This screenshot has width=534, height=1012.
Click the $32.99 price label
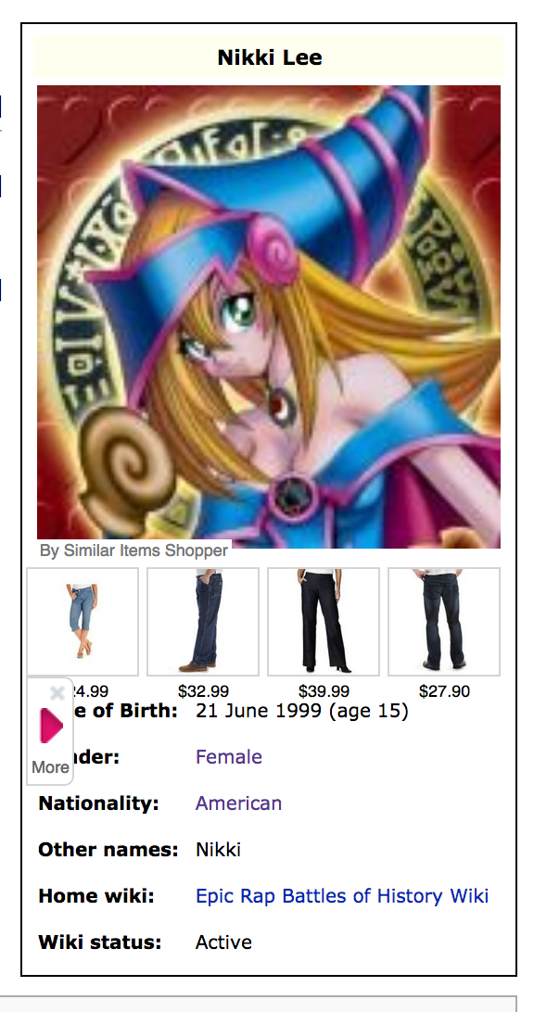coord(203,691)
